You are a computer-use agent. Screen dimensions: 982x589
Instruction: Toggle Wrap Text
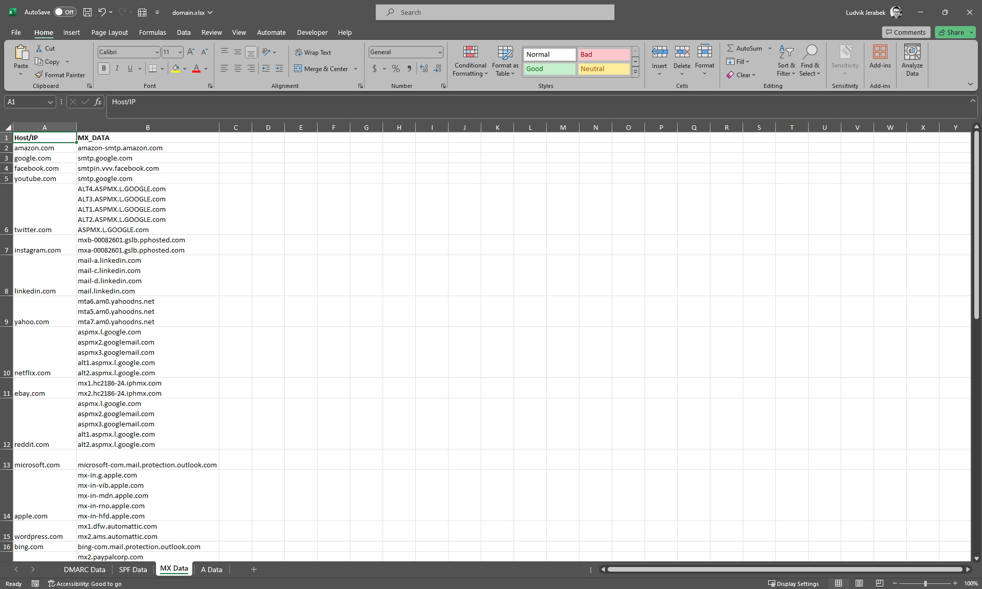(x=313, y=52)
